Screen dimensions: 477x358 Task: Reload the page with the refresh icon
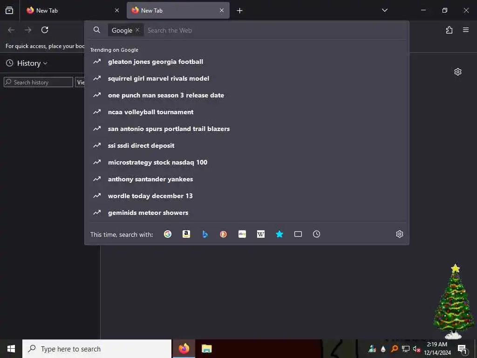(x=45, y=30)
